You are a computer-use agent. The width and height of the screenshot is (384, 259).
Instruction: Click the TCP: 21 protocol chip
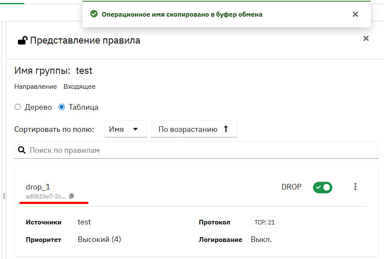(264, 222)
